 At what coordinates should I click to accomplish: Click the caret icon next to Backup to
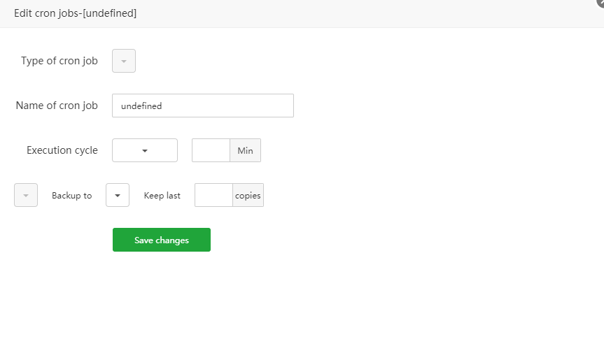pos(118,195)
